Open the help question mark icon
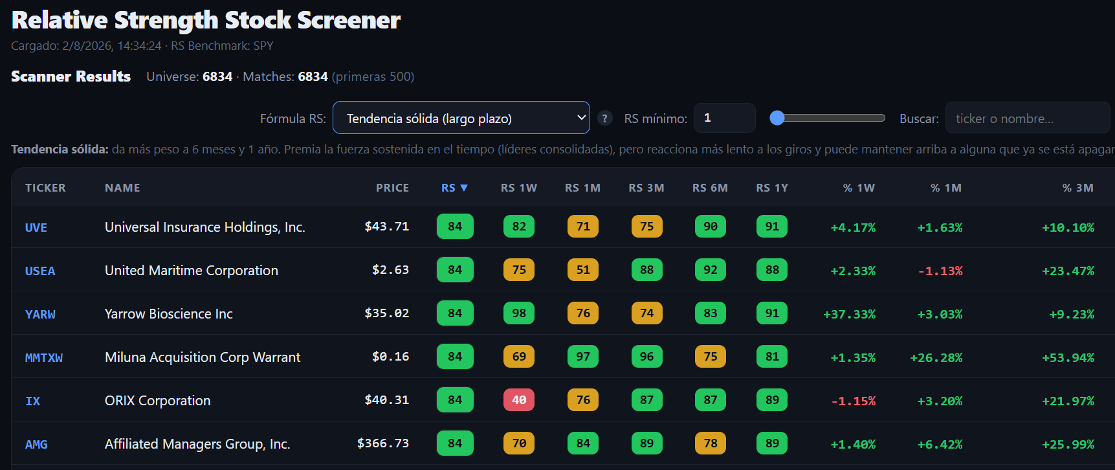 [x=604, y=118]
